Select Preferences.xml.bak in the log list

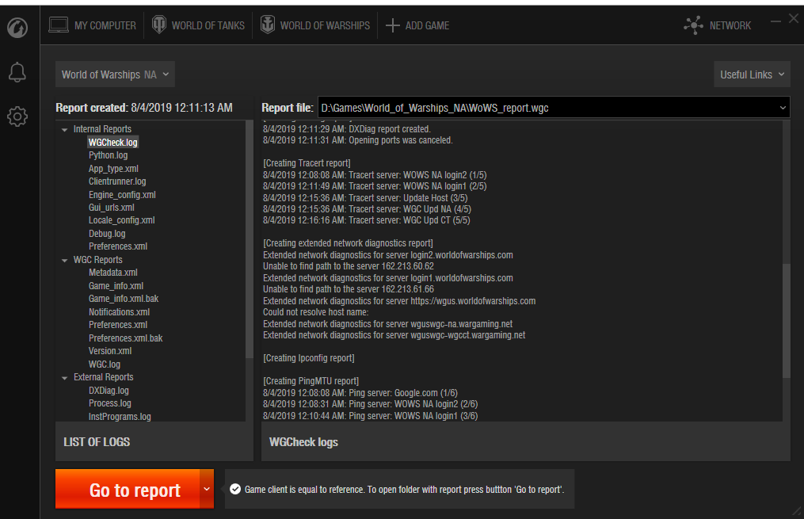click(126, 338)
